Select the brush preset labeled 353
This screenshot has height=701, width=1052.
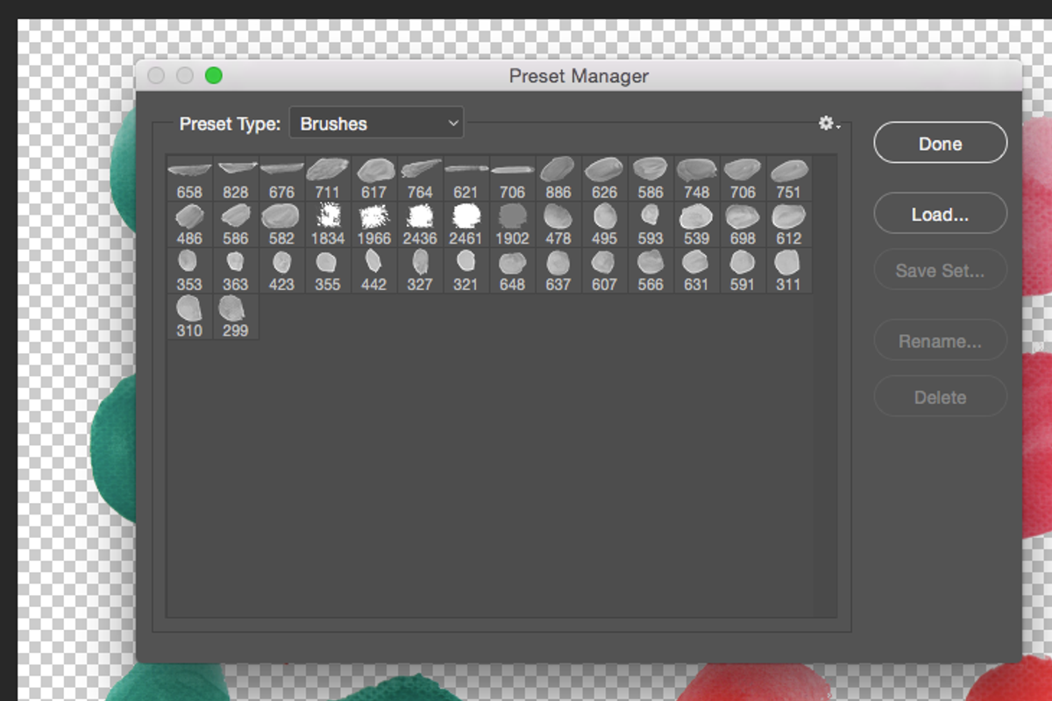click(x=189, y=271)
